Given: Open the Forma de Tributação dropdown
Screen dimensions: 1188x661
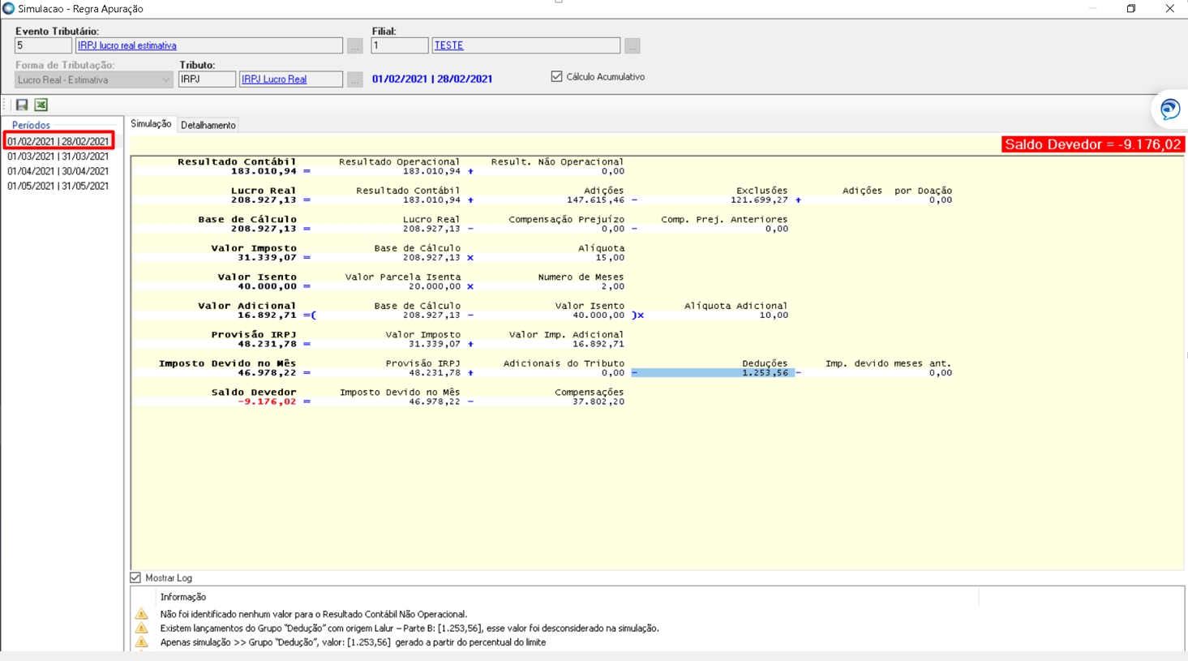Looking at the screenshot, I should tap(93, 79).
